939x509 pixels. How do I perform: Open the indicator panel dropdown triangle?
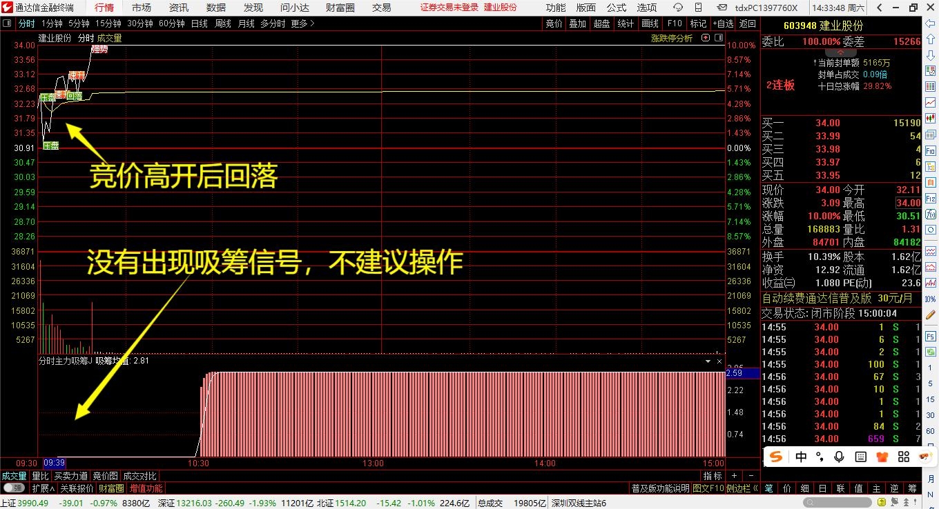coord(708,361)
